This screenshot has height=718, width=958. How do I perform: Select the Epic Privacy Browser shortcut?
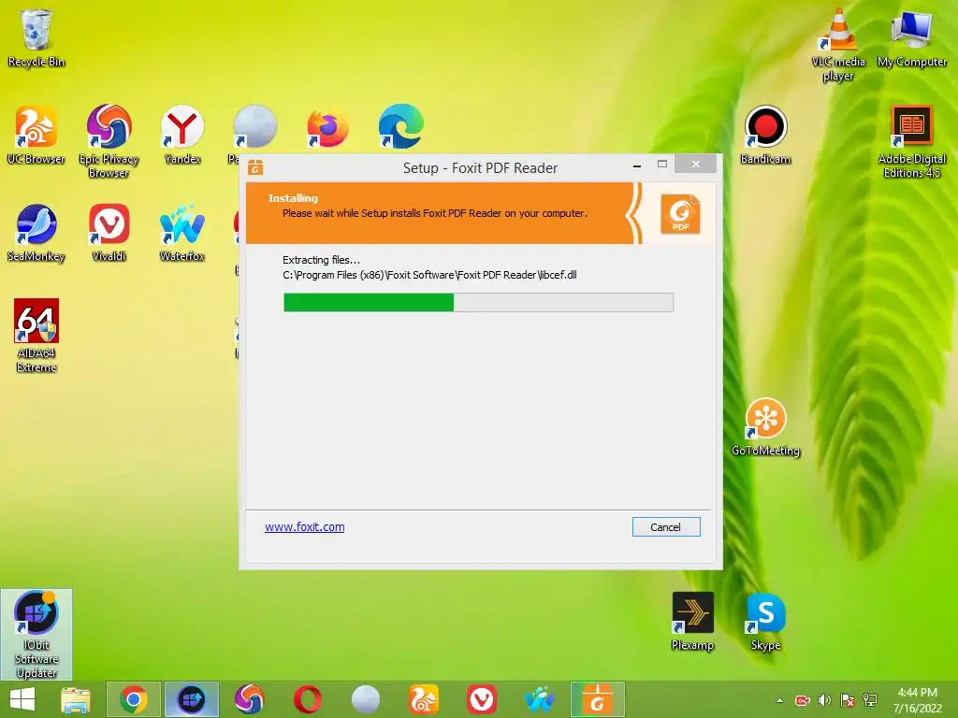click(109, 141)
